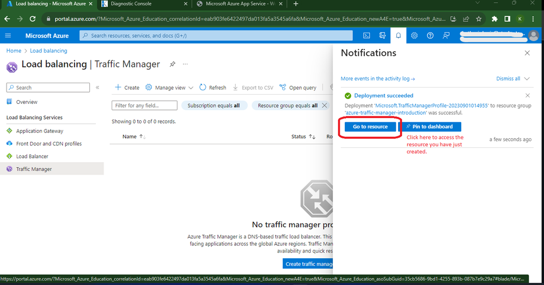This screenshot has width=544, height=285.
Task: Open azure-traffic-manager-introduction resource group link
Action: tap(386, 113)
